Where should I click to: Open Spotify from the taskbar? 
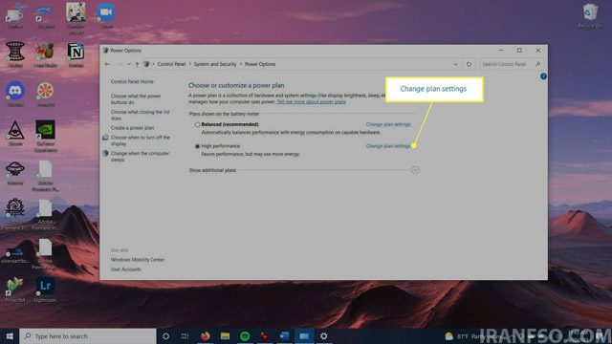coord(245,335)
